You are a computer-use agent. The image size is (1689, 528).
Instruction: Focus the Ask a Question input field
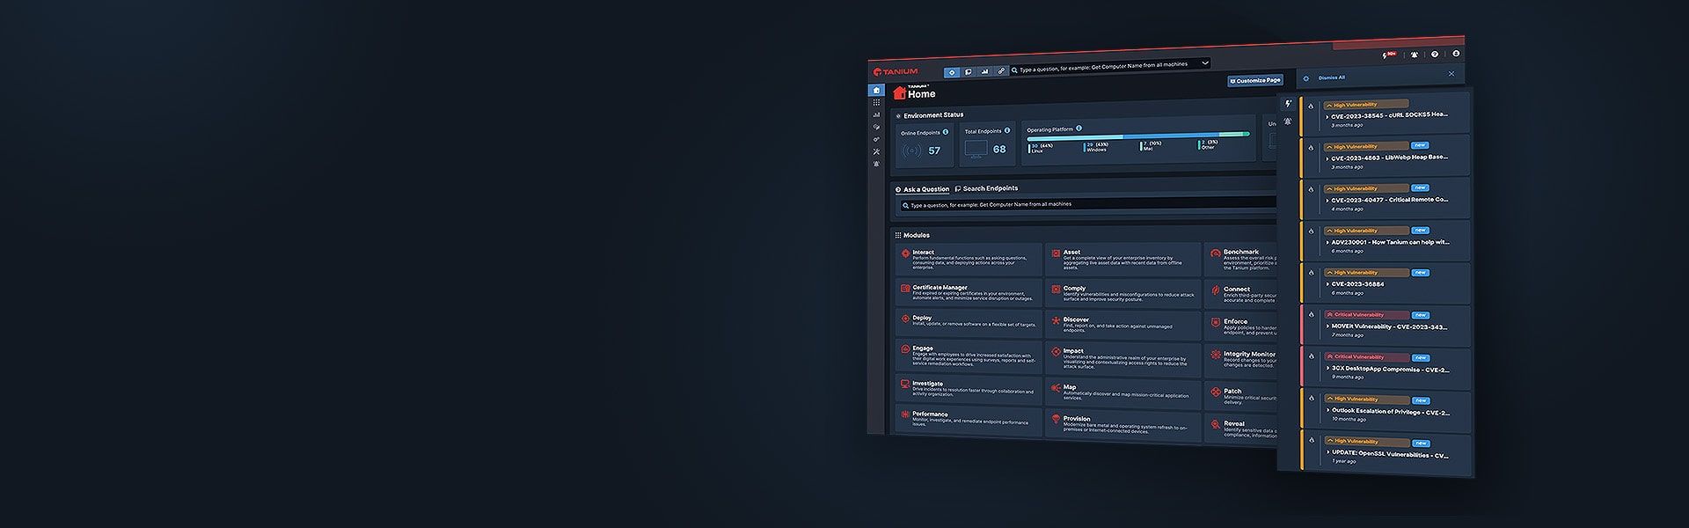pos(1088,204)
